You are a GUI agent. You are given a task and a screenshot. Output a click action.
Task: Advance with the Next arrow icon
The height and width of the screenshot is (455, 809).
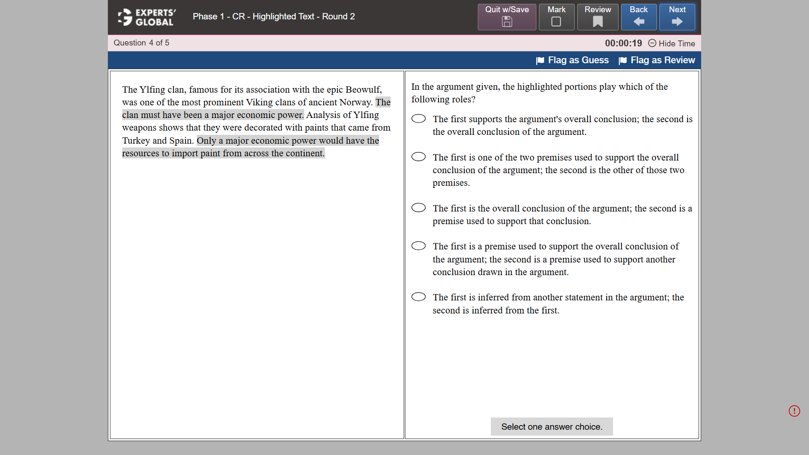pyautogui.click(x=677, y=22)
